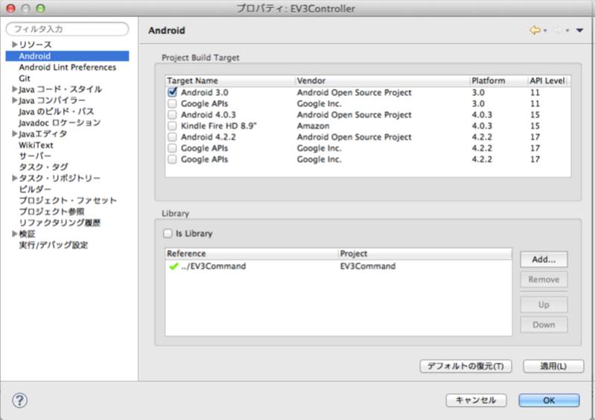Click the 適用(L) apply button

[x=553, y=366]
